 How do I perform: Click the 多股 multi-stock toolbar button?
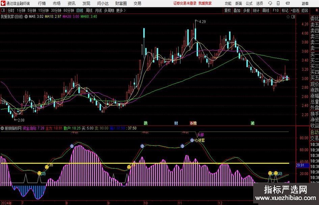pyautogui.click(x=246, y=10)
